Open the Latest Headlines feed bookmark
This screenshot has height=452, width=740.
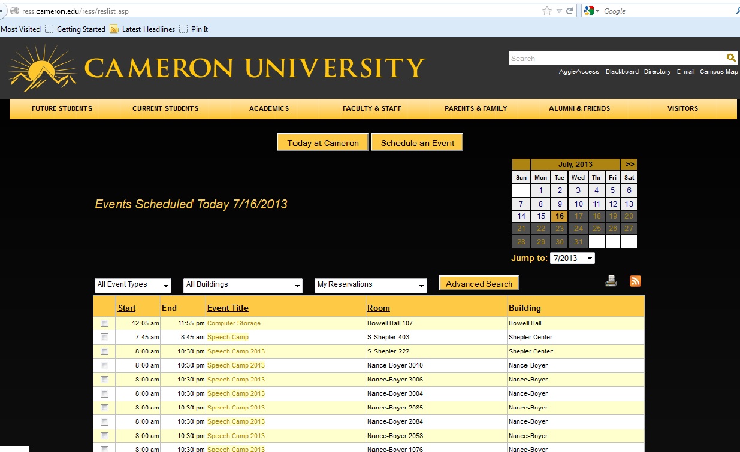point(143,29)
